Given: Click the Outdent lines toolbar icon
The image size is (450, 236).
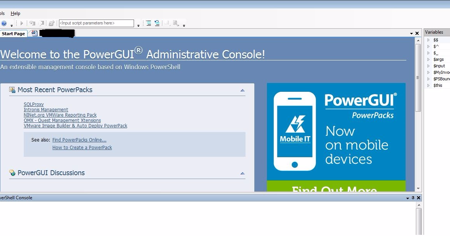Looking at the screenshot, I should click(157, 23).
